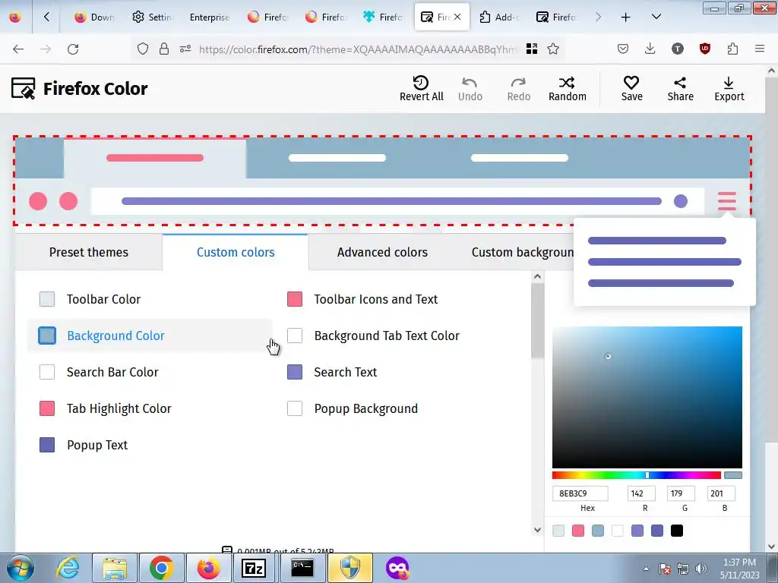Pick the black preset swatch in picker
This screenshot has width=778, height=583.
tap(677, 531)
